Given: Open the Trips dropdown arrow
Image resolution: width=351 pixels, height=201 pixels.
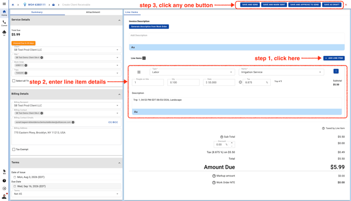Looking at the screenshot, I should [x=117, y=73].
